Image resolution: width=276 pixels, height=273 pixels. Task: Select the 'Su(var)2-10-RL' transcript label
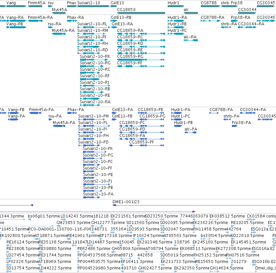[92, 24]
